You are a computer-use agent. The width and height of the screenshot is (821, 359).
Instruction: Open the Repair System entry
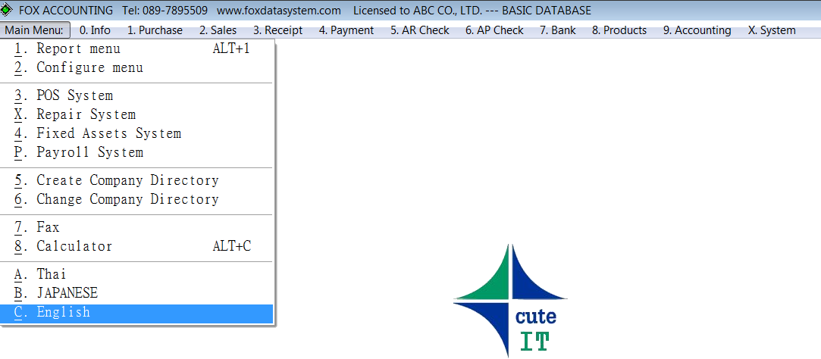(136, 114)
